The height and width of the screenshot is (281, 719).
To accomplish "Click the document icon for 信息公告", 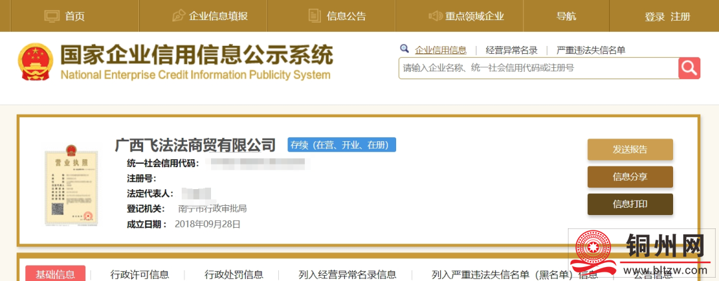I will coord(315,16).
